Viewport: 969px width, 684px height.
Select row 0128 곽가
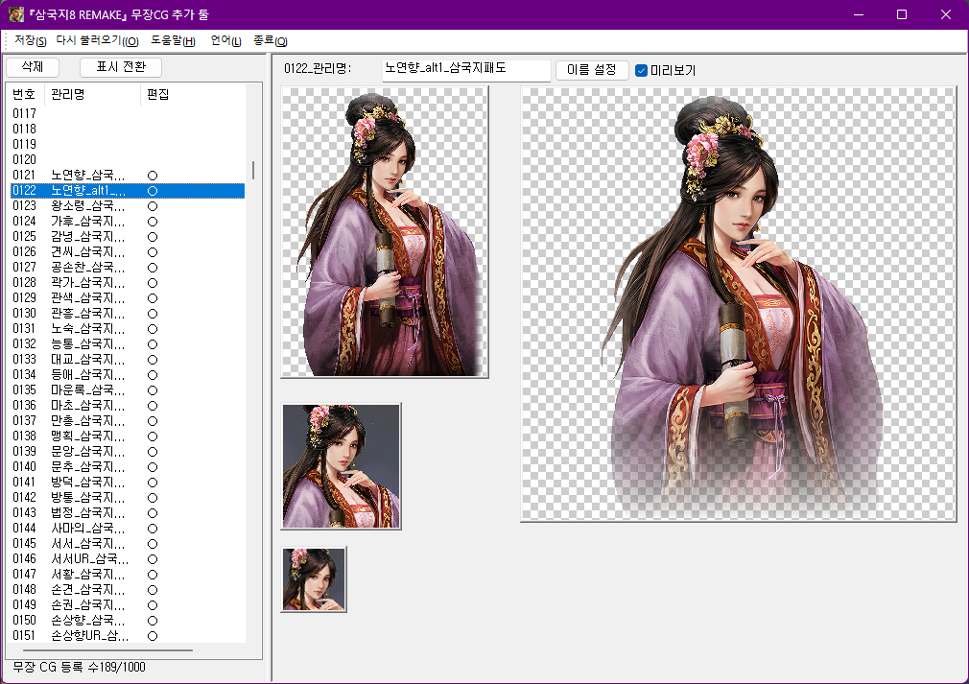pyautogui.click(x=128, y=283)
